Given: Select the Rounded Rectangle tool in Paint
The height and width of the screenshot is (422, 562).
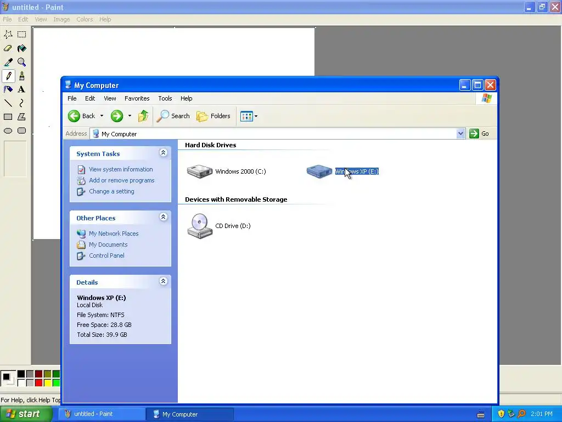Looking at the screenshot, I should pyautogui.click(x=22, y=131).
